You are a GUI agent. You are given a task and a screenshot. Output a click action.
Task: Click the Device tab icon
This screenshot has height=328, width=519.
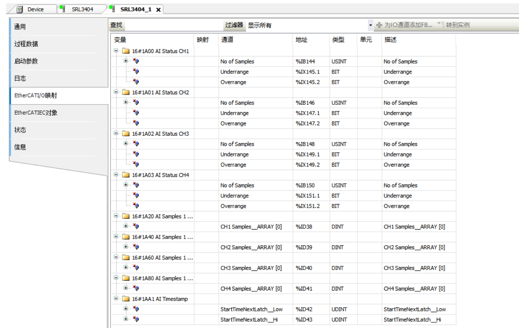20,9
